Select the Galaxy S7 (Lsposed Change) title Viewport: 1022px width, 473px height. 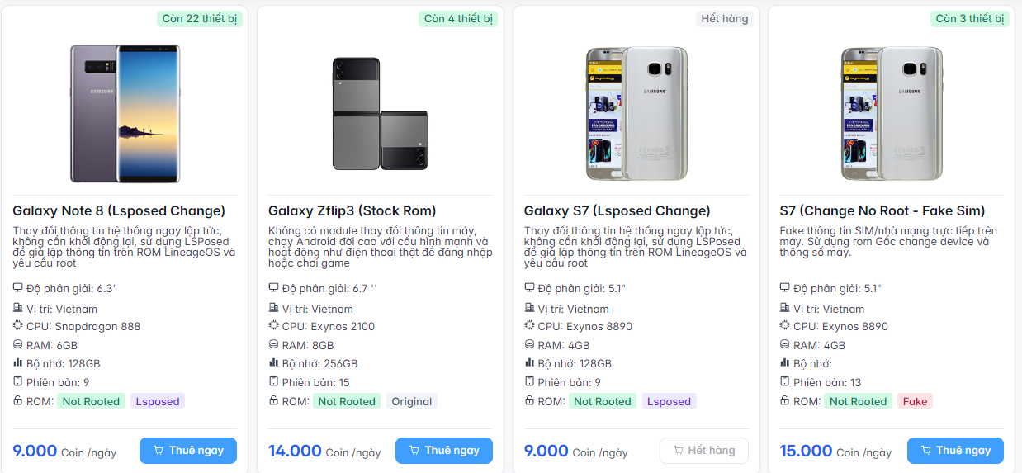pyautogui.click(x=617, y=210)
